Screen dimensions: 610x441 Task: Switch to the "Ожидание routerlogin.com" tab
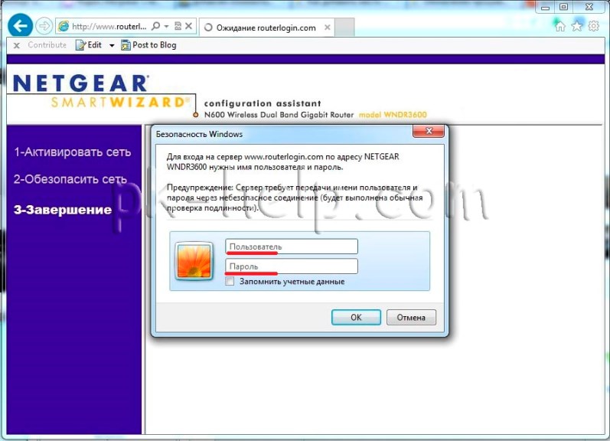[266, 28]
